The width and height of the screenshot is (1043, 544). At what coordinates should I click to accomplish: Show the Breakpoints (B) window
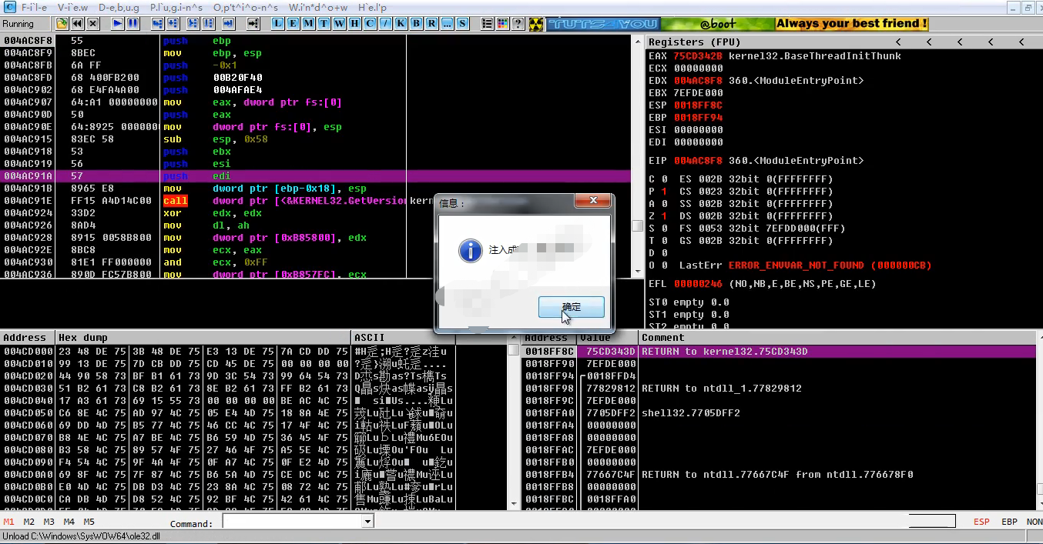click(416, 24)
